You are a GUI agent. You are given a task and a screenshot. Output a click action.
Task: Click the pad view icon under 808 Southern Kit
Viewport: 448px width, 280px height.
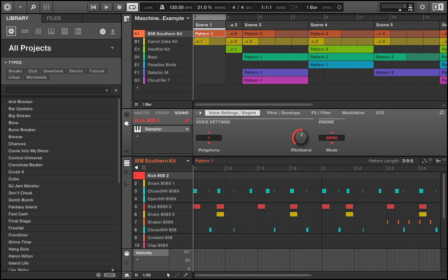point(144,168)
